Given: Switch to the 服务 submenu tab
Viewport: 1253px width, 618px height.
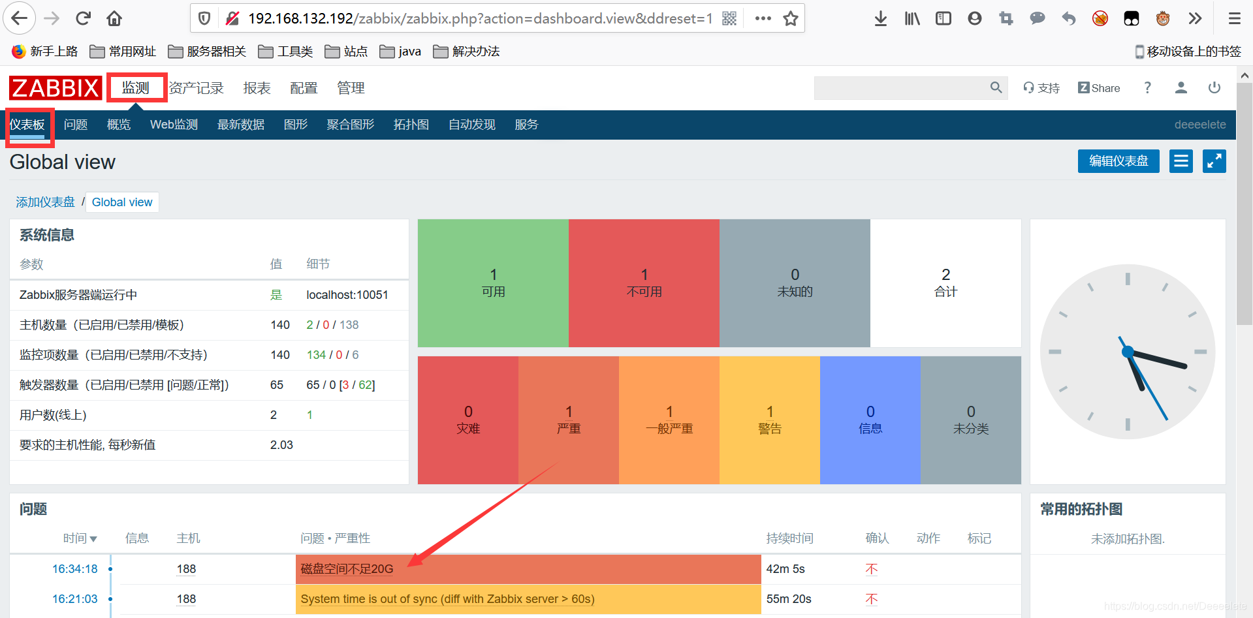Looking at the screenshot, I should 526,125.
